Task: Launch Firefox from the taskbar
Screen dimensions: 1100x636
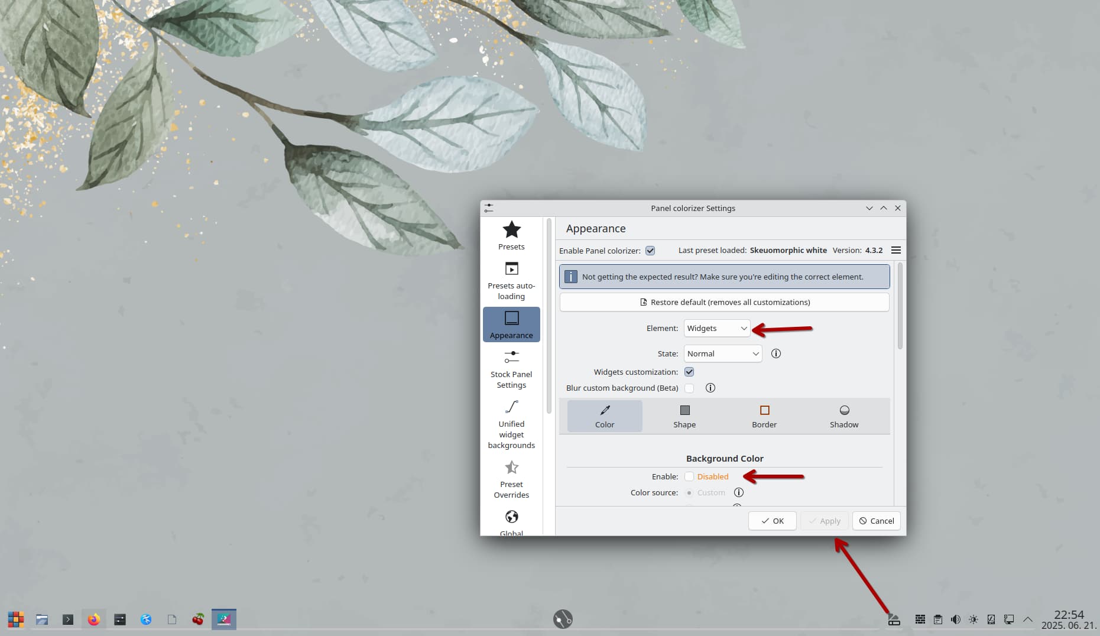Action: (x=93, y=619)
